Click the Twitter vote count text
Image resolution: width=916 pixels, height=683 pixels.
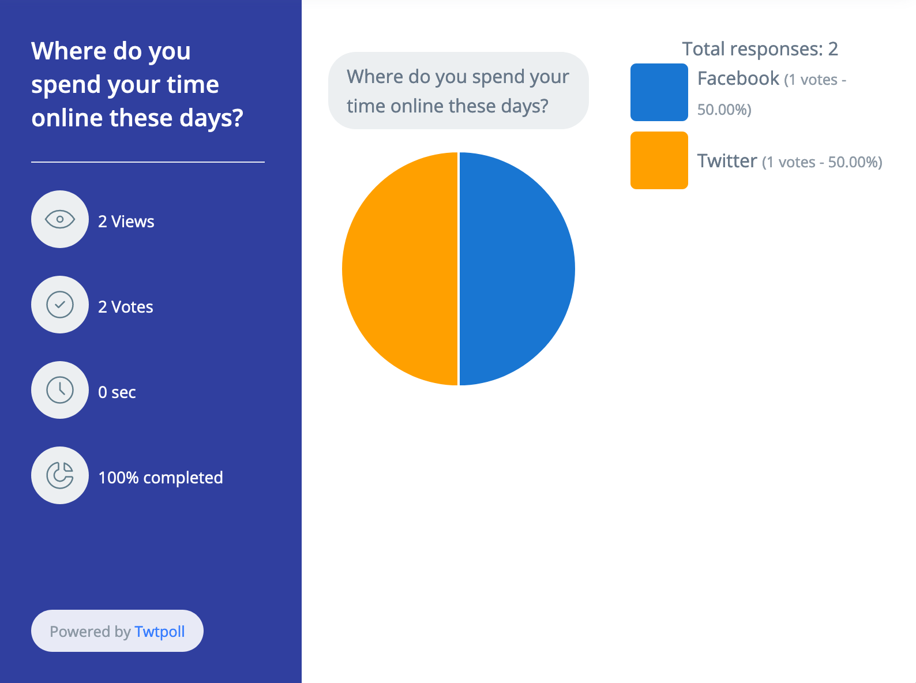coord(821,162)
